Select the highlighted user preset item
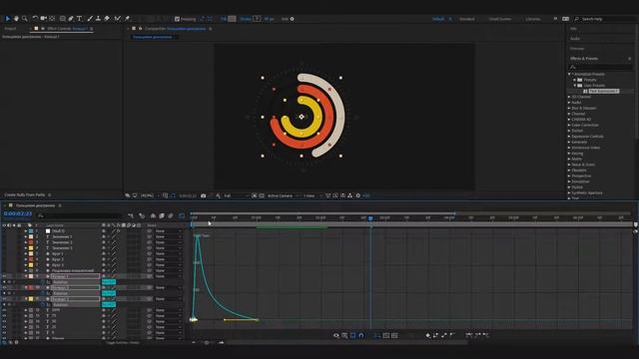Viewport: 639px width, 359px height. pos(603,91)
